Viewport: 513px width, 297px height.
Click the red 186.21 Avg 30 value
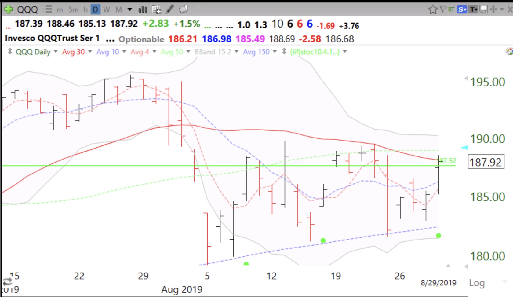[183, 39]
